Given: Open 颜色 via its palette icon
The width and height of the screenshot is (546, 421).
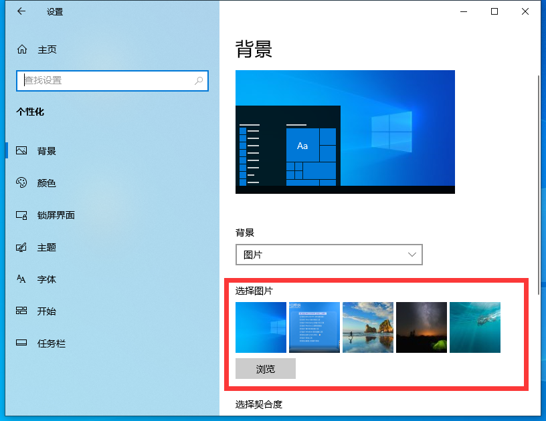Looking at the screenshot, I should (x=22, y=183).
